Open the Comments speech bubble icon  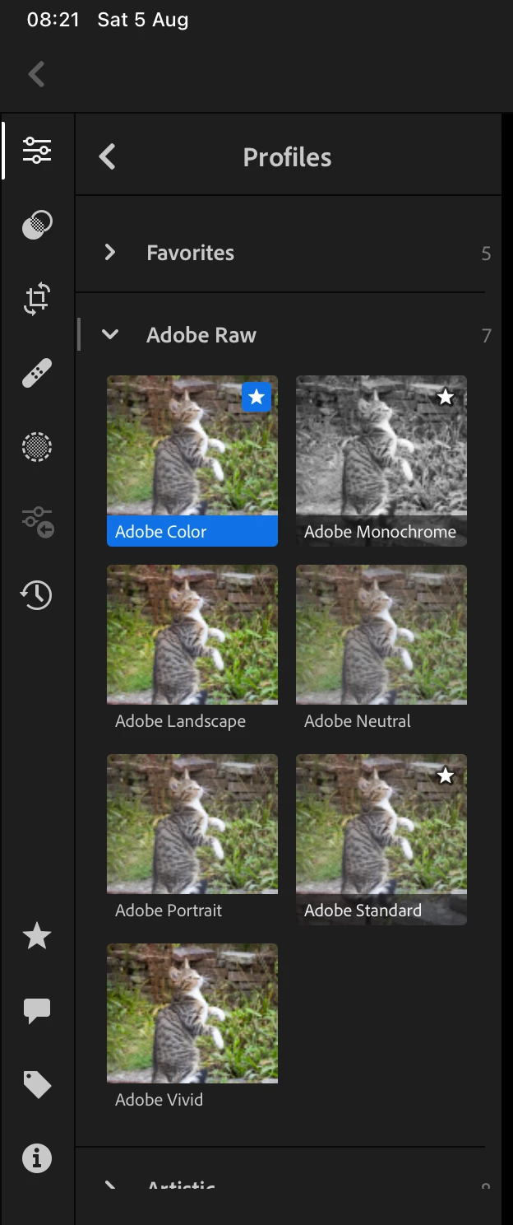click(x=37, y=1011)
